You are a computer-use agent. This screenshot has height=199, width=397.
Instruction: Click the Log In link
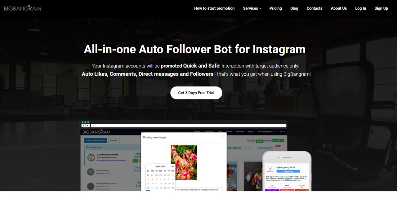click(360, 8)
